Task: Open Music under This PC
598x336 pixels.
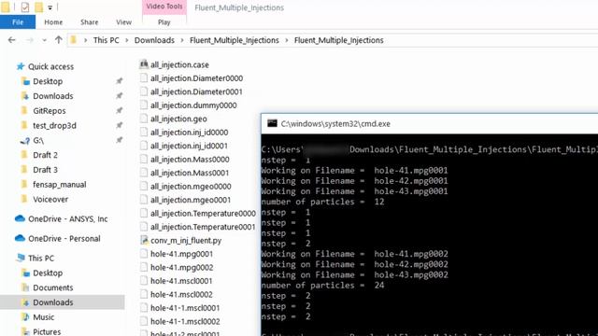Action: (44, 317)
